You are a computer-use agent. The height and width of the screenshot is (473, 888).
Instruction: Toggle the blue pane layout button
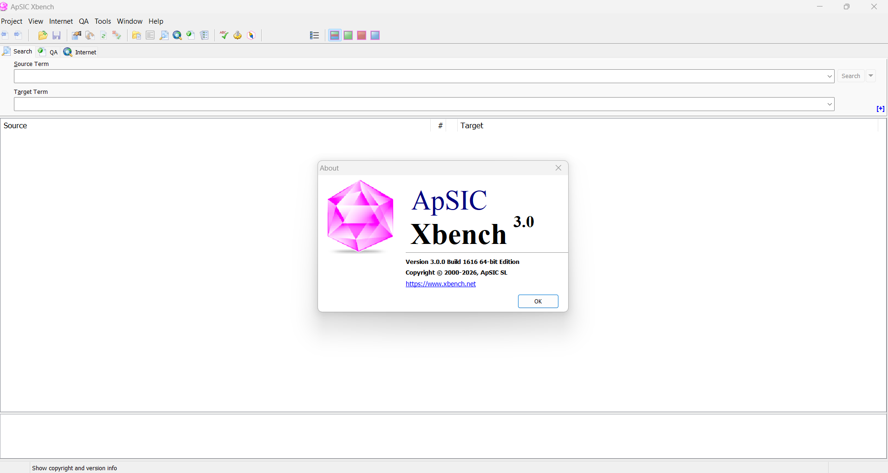coord(375,35)
